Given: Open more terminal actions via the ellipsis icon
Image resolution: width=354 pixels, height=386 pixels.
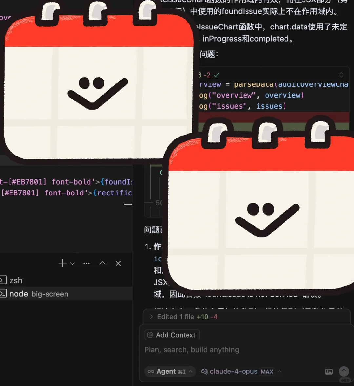Looking at the screenshot, I should click(86, 263).
